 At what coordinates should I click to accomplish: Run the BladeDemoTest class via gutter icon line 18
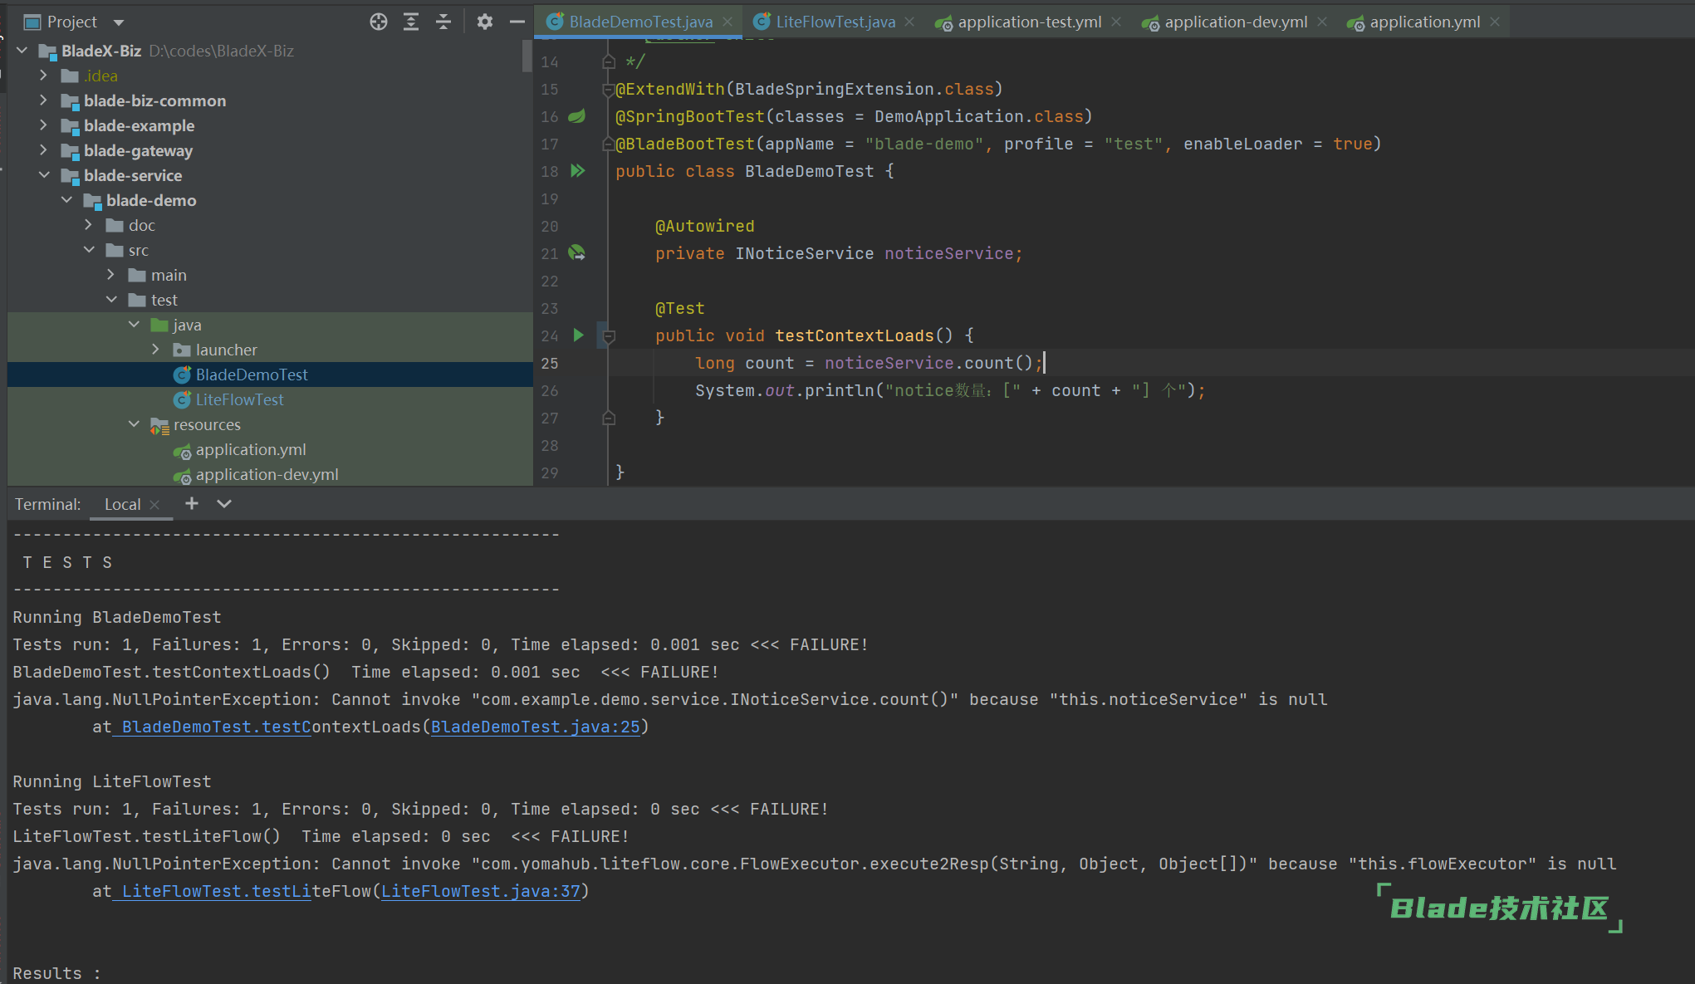pyautogui.click(x=578, y=171)
